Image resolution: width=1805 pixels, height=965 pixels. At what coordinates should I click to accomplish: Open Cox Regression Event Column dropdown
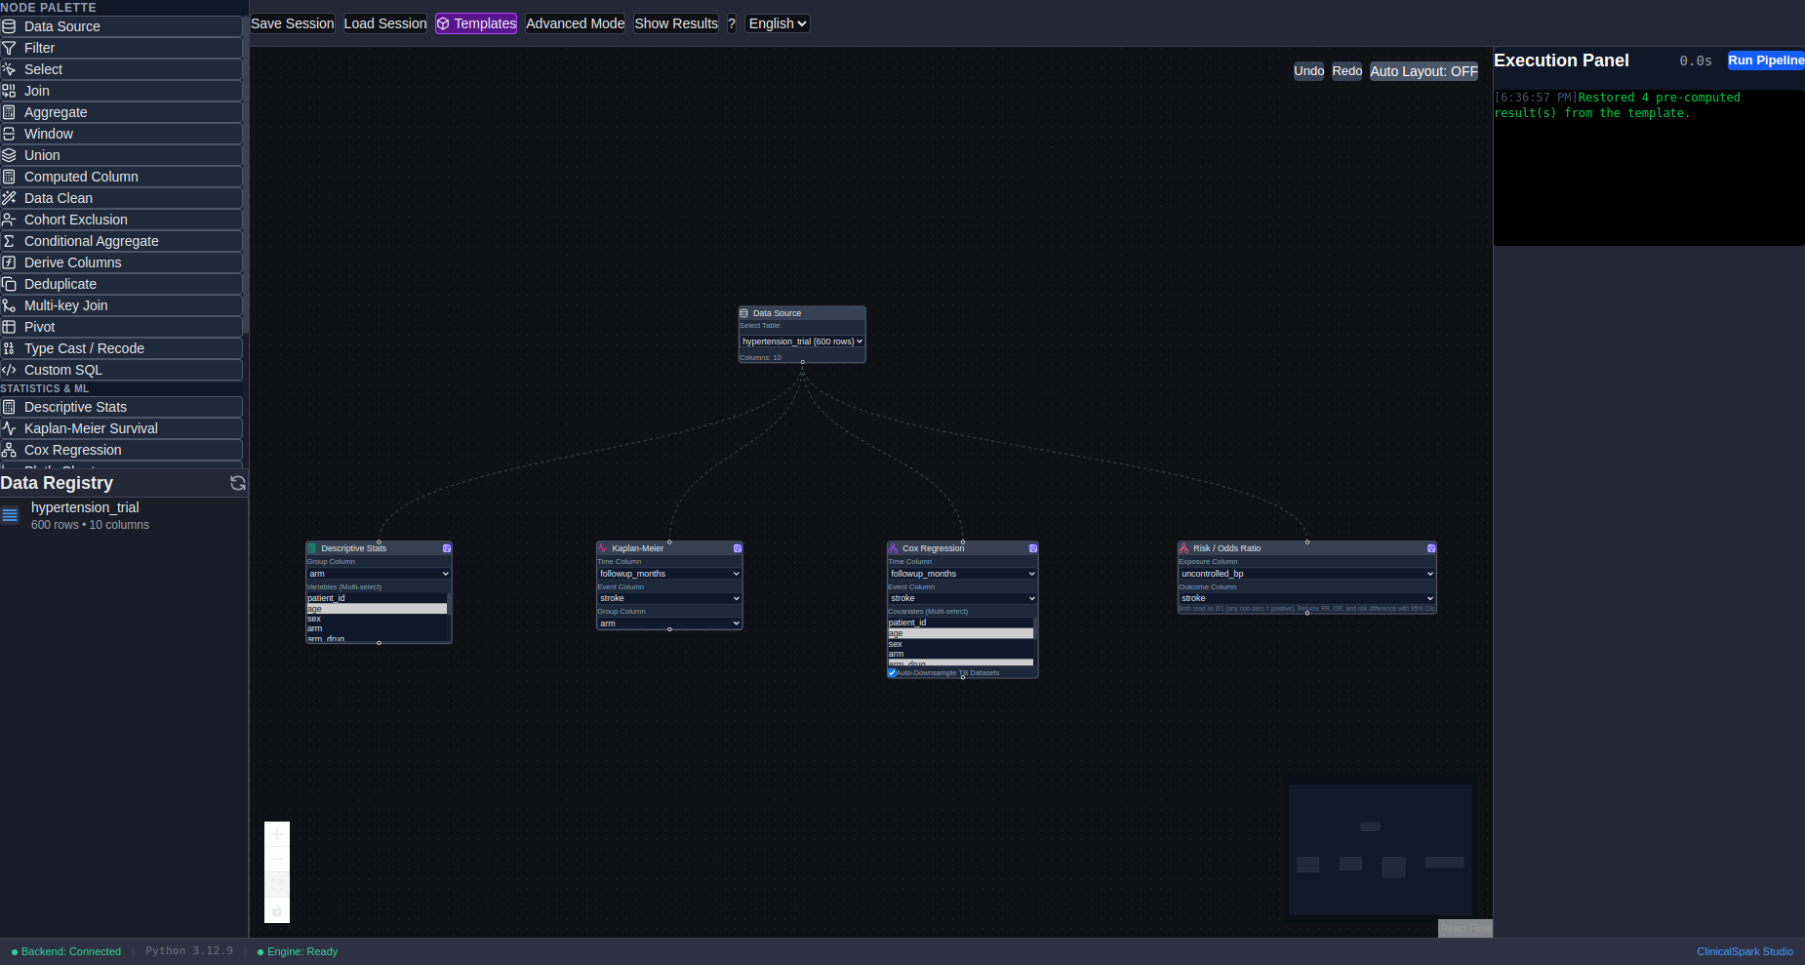[x=962, y=598]
